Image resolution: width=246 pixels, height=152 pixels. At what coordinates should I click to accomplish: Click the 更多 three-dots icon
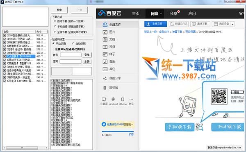(131, 99)
